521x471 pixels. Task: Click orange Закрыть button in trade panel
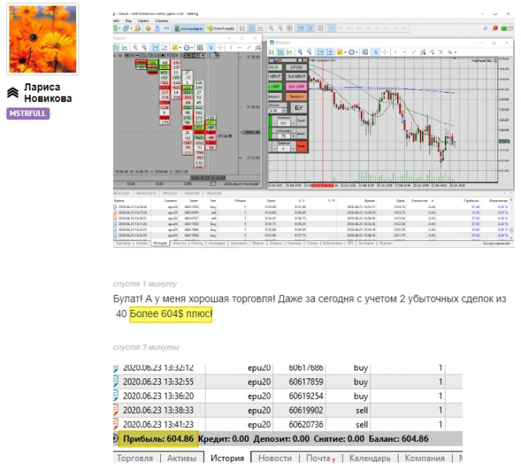pos(297,97)
